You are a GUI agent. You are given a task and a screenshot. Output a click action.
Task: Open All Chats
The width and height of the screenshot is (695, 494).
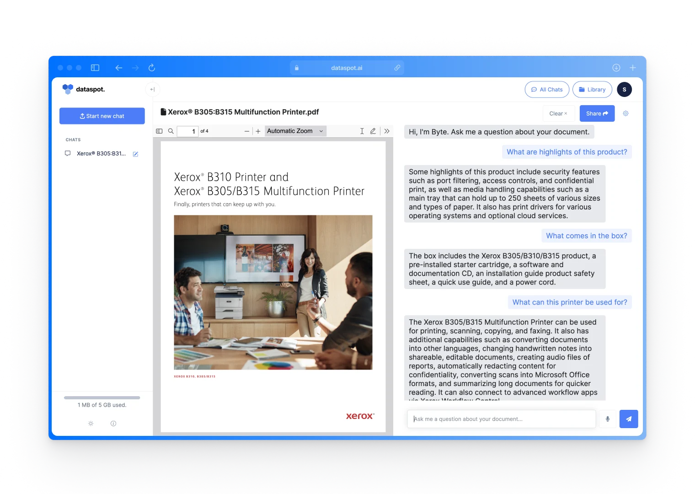point(547,90)
